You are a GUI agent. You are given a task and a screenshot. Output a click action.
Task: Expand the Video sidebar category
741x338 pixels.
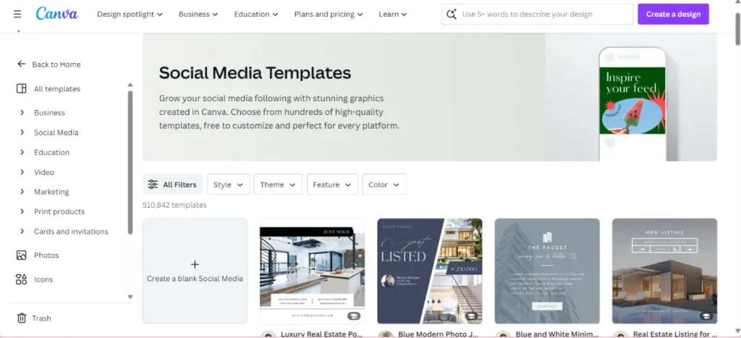[22, 172]
